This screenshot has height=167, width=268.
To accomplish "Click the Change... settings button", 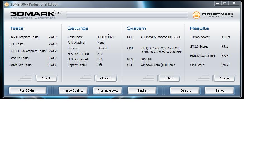I will pyautogui.click(x=106, y=78).
